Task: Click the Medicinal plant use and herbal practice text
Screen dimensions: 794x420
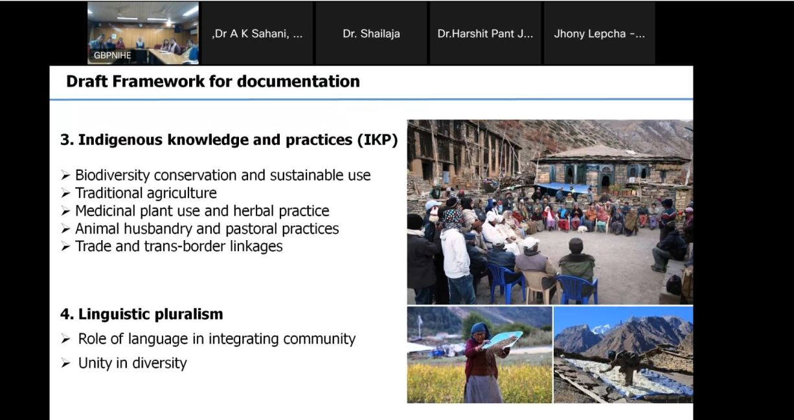Action: [x=202, y=211]
